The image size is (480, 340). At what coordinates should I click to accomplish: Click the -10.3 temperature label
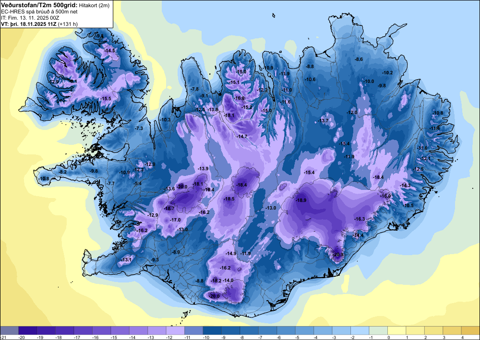165,120
